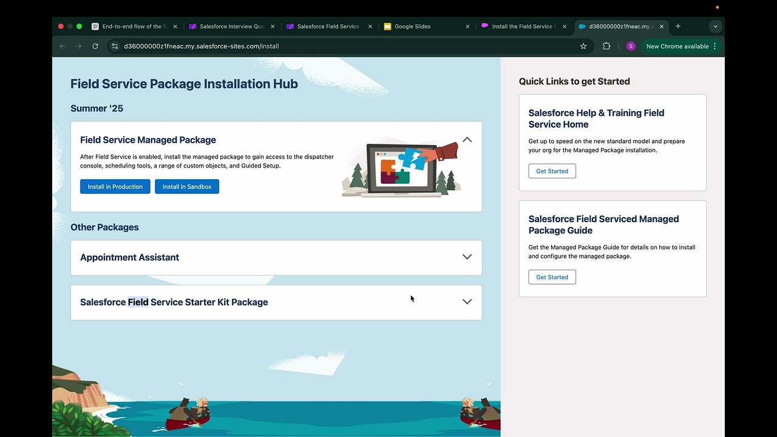The width and height of the screenshot is (777, 437).
Task: Reload the page with the refresh icon
Action: click(95, 46)
